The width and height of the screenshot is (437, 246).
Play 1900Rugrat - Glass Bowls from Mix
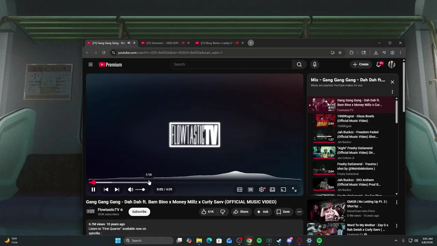351,121
